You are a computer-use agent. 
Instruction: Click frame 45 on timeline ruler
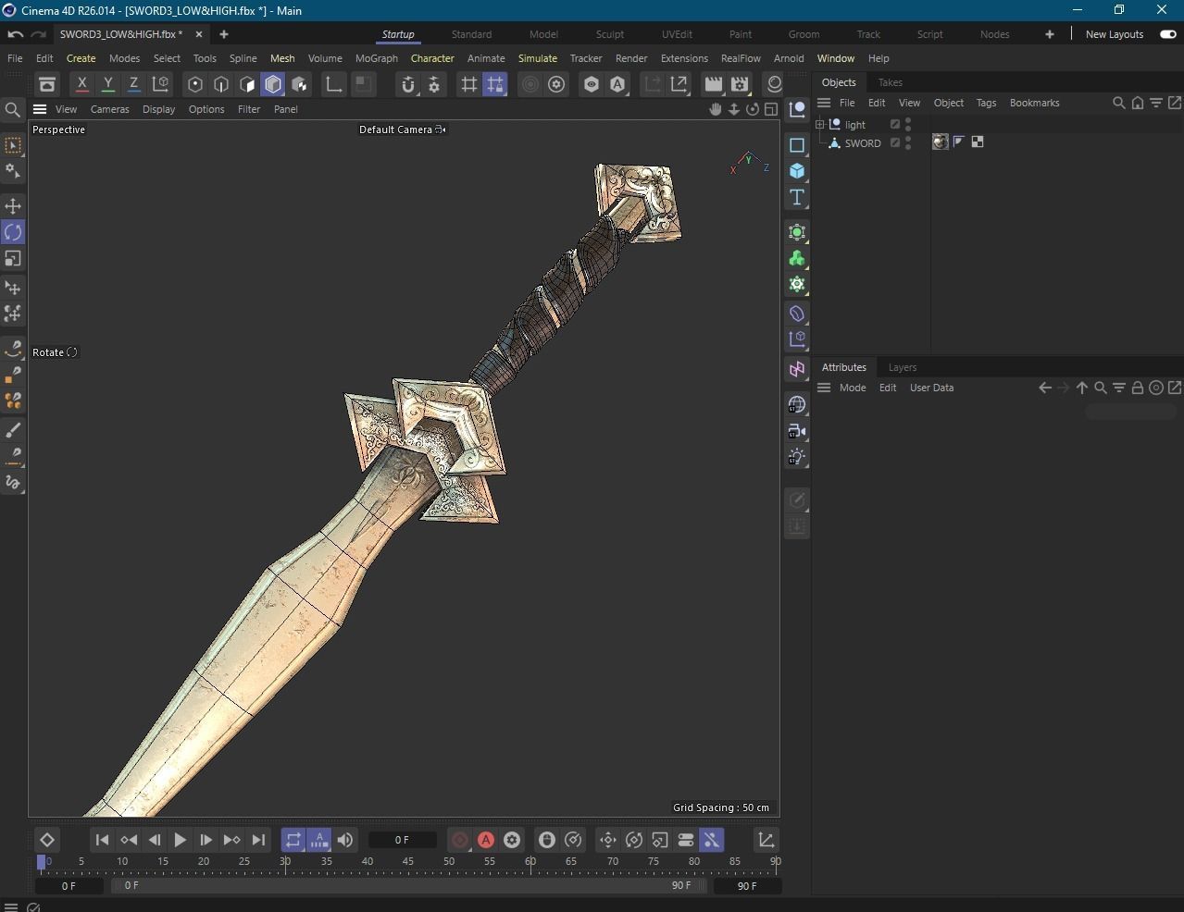tap(408, 861)
